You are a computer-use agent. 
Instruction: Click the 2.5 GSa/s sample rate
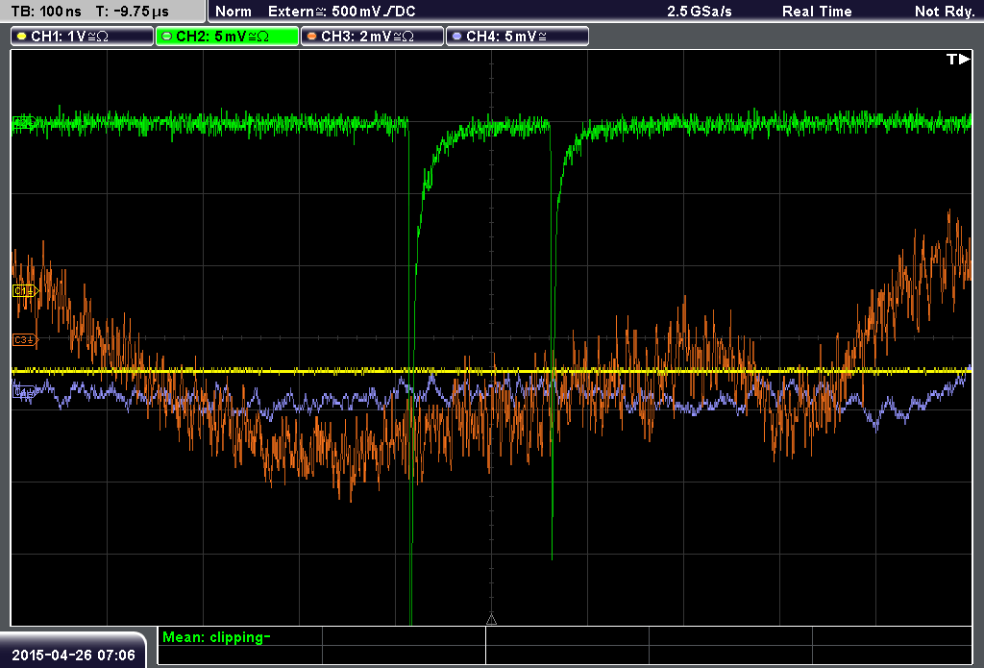(700, 12)
